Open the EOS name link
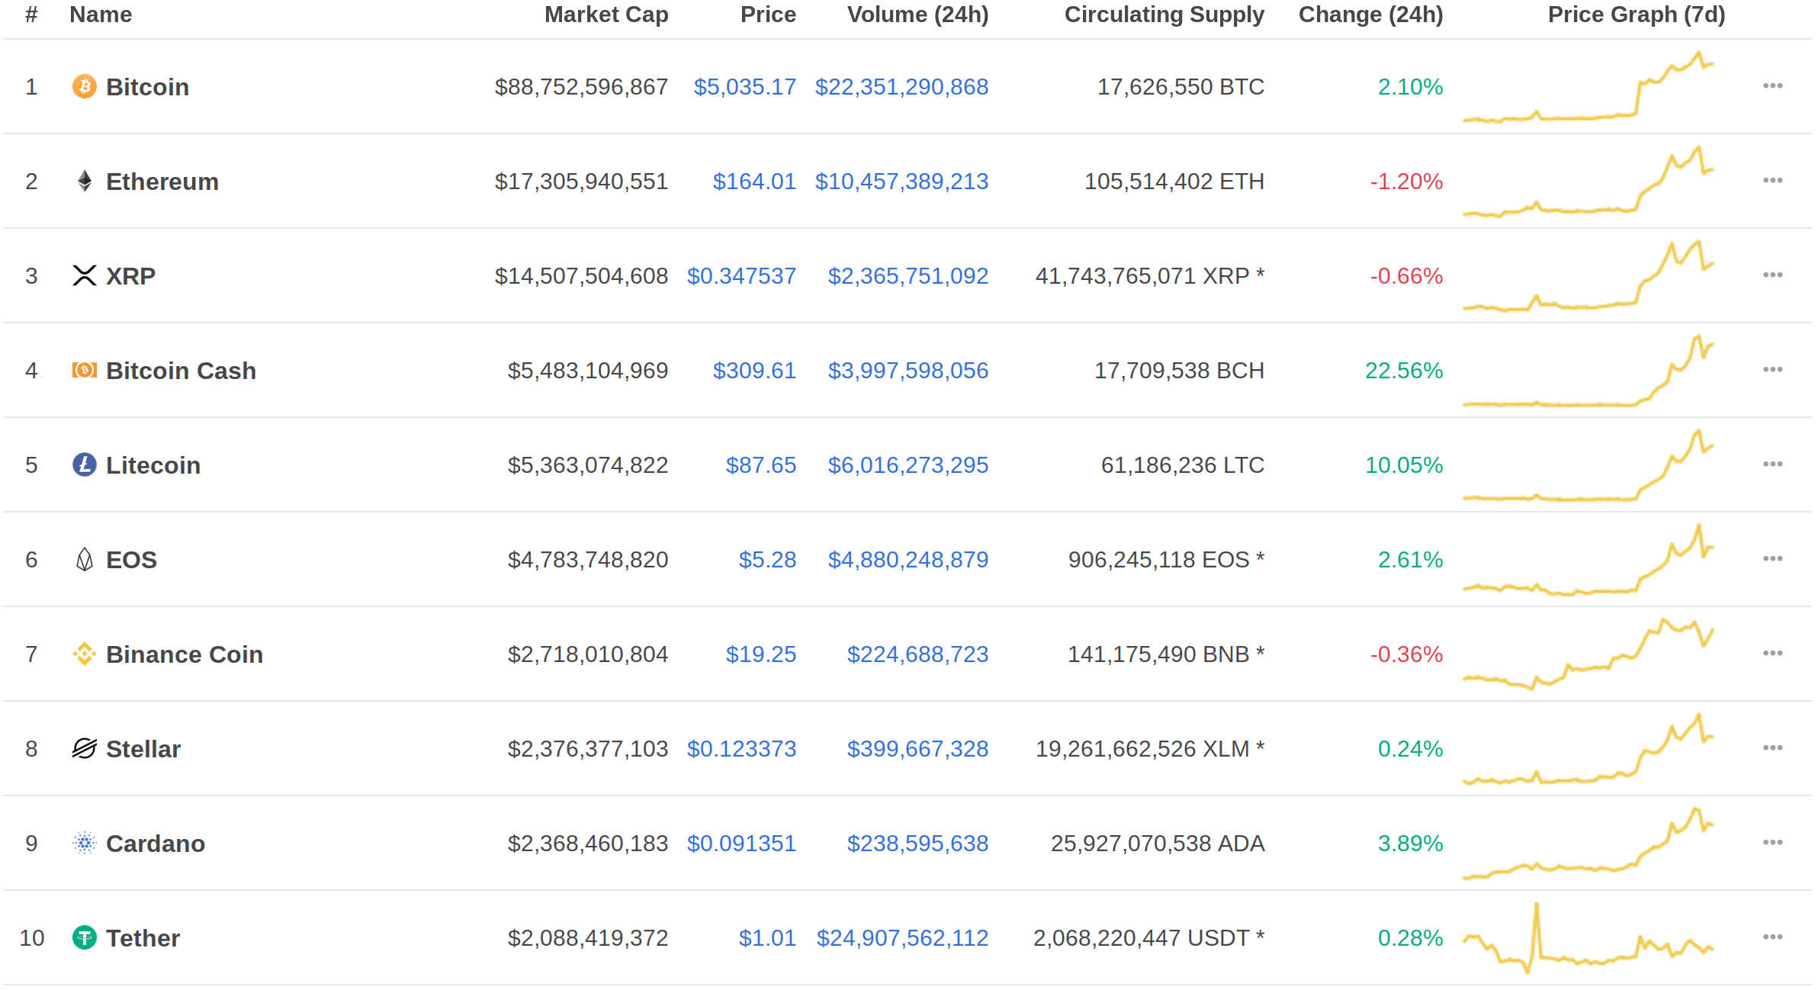The height and width of the screenshot is (990, 1818). click(131, 560)
